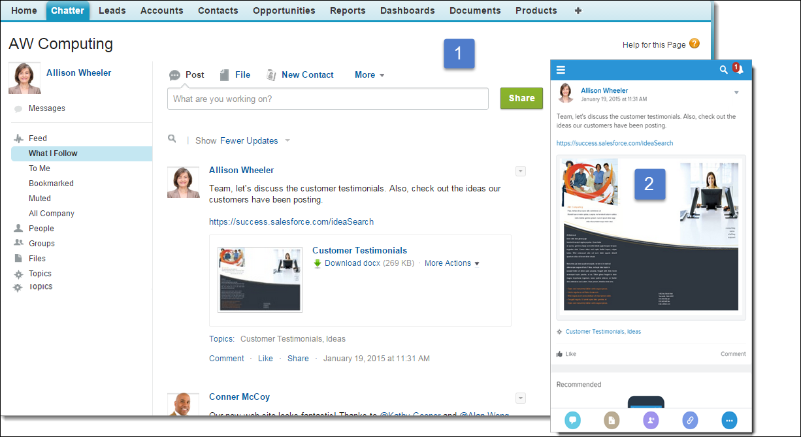
Task: Switch to the Reports tab
Action: pos(348,10)
